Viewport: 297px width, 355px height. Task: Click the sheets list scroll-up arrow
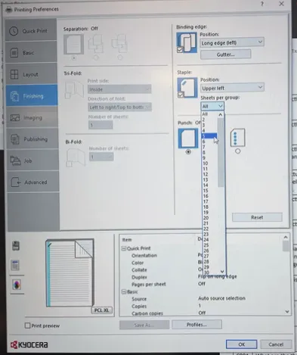pyautogui.click(x=221, y=115)
